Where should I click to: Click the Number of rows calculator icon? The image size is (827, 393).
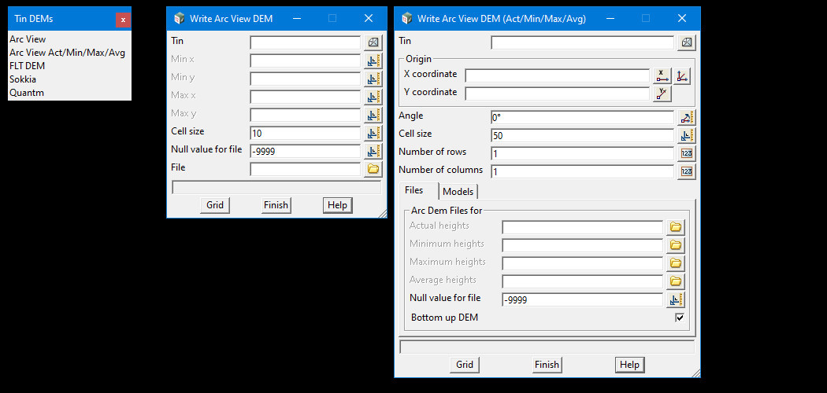coord(686,153)
